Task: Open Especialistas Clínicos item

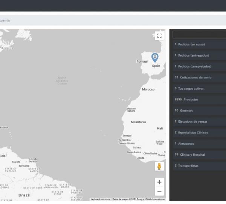Action: coord(199,132)
